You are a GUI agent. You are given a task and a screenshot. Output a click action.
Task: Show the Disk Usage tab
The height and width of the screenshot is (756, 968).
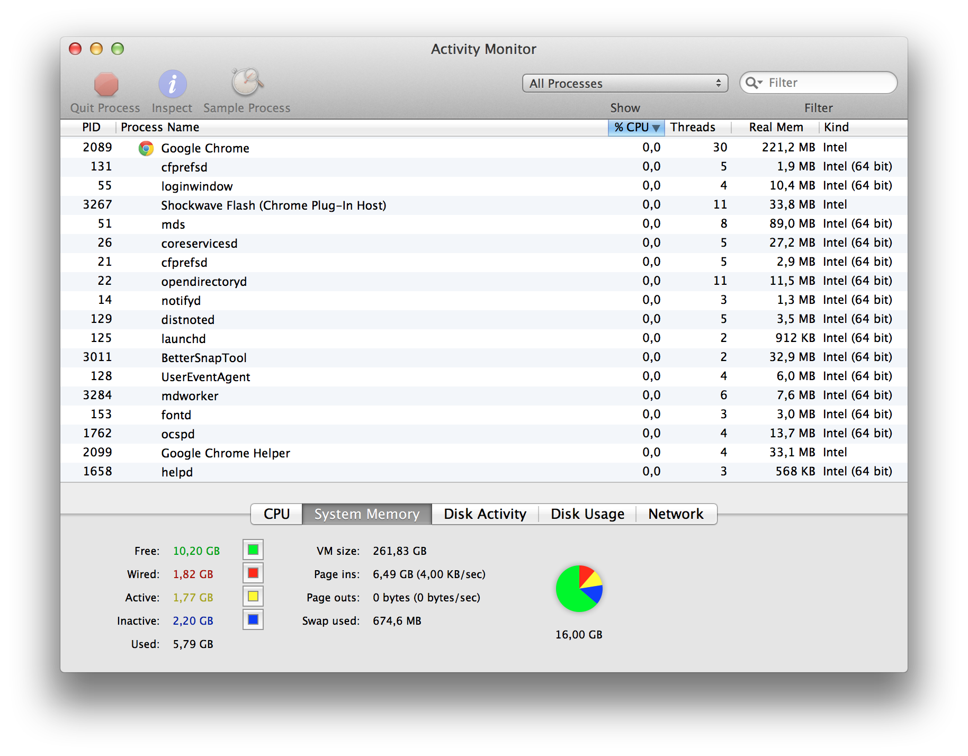(587, 514)
